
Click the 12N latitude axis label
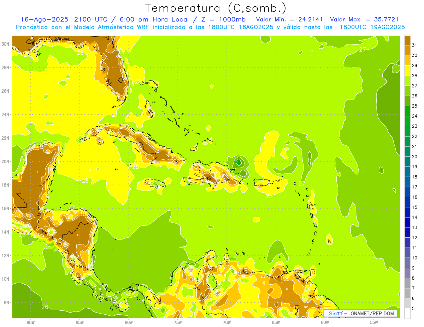pos(5,255)
